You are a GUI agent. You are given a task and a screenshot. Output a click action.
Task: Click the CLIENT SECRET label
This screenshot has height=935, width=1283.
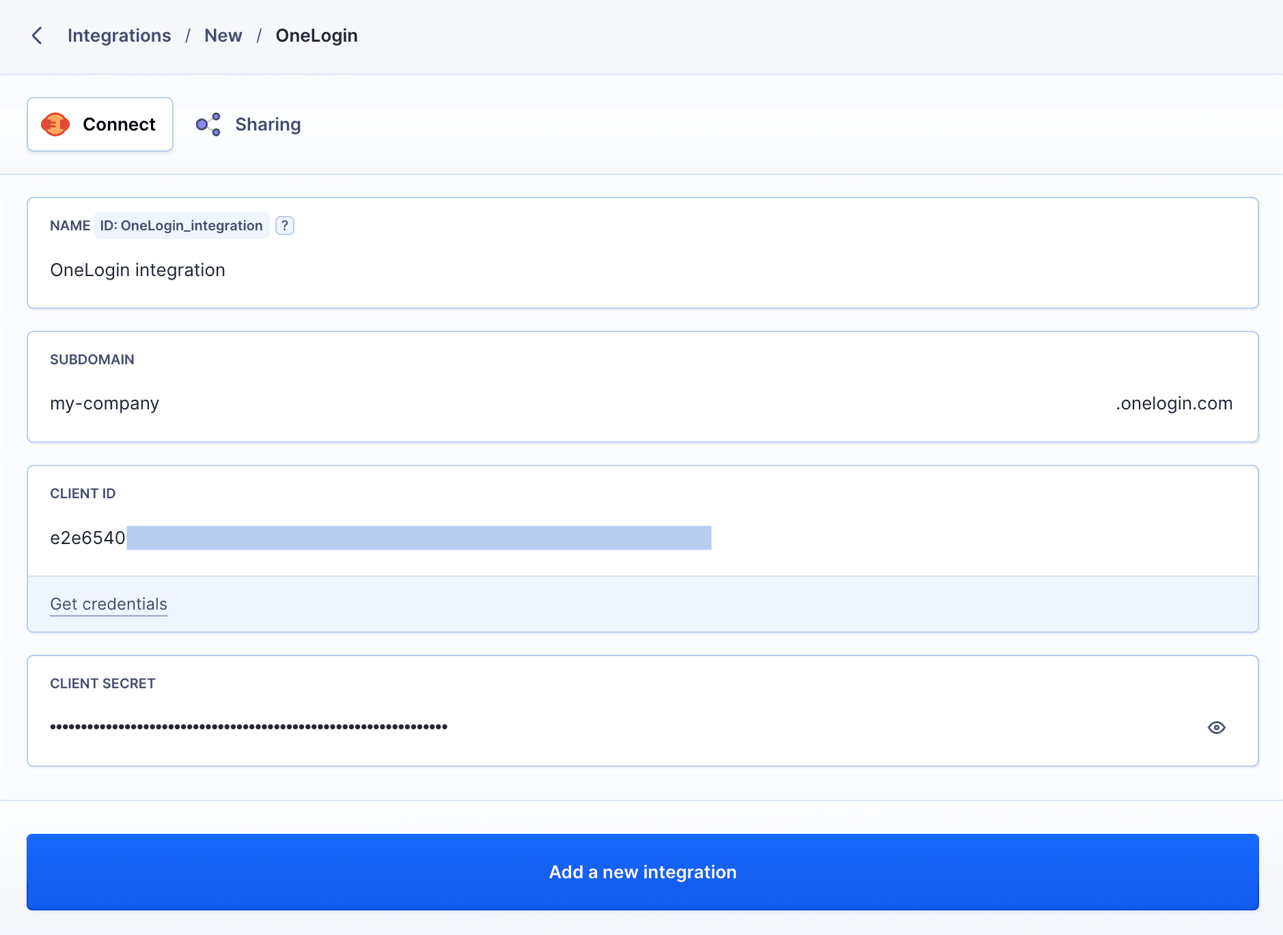click(102, 683)
